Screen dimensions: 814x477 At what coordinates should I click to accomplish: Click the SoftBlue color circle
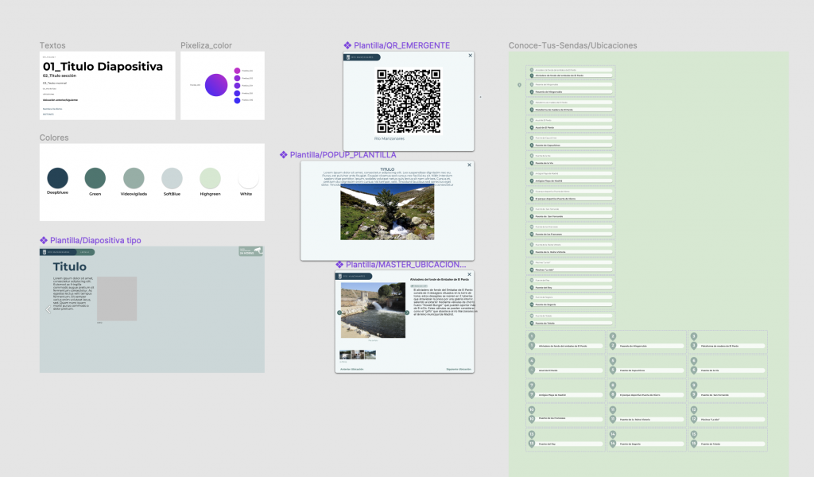click(172, 178)
